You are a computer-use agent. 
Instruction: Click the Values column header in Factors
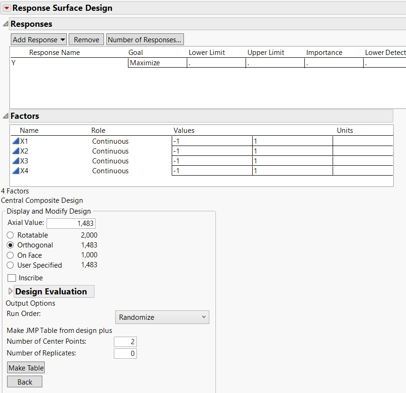click(184, 130)
